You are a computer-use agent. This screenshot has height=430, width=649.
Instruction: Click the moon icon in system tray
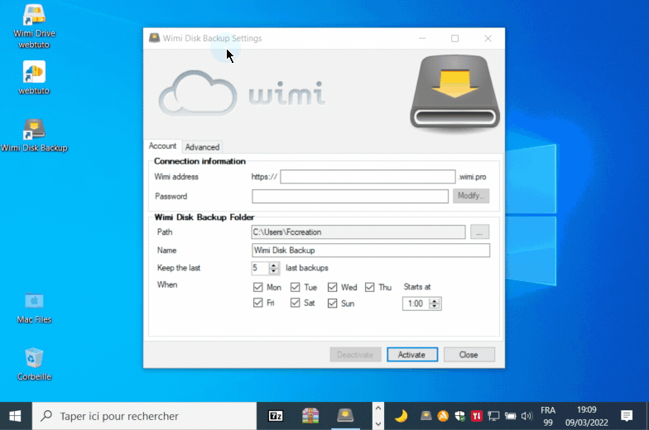click(401, 416)
